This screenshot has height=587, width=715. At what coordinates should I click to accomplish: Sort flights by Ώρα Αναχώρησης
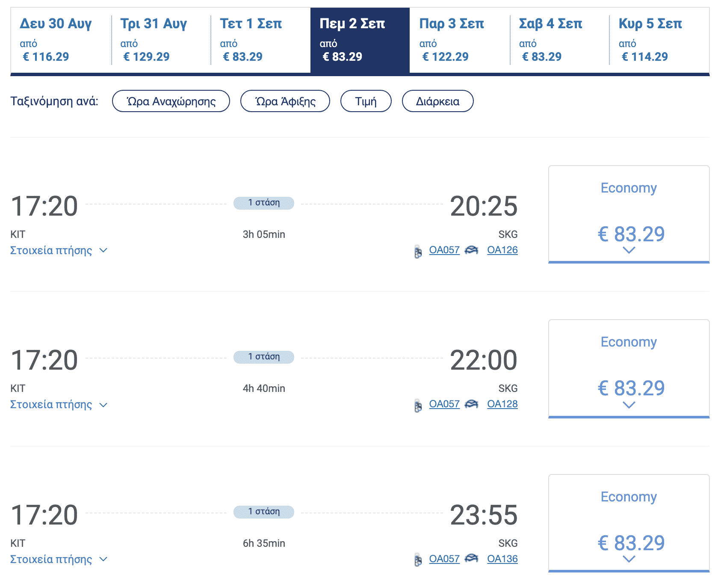click(x=171, y=101)
